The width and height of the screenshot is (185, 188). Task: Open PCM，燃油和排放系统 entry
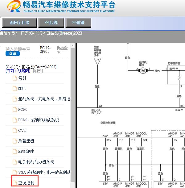(39, 120)
